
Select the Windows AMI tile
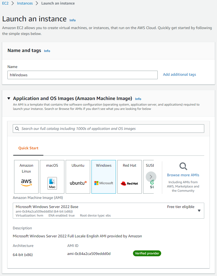pyautogui.click(x=104, y=177)
